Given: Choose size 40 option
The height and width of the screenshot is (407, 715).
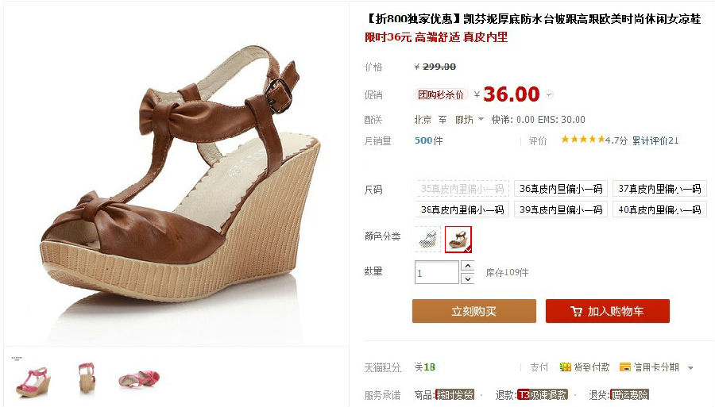Looking at the screenshot, I should point(660,209).
